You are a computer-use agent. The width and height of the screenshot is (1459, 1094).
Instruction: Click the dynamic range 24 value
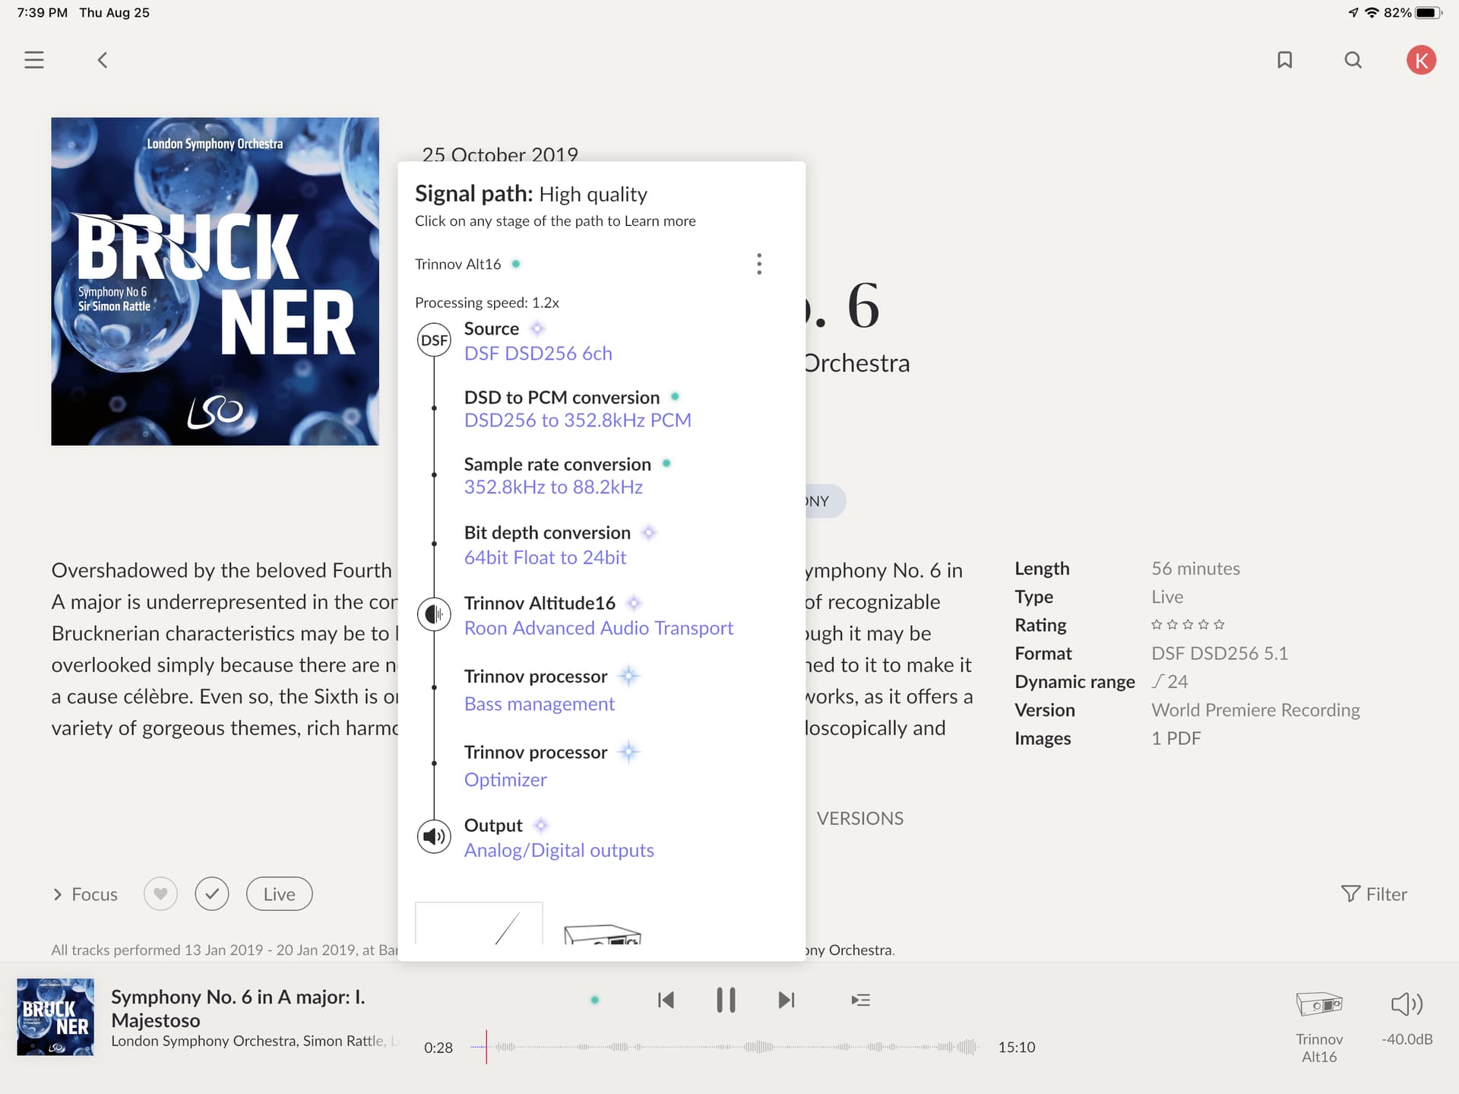[x=1170, y=681]
